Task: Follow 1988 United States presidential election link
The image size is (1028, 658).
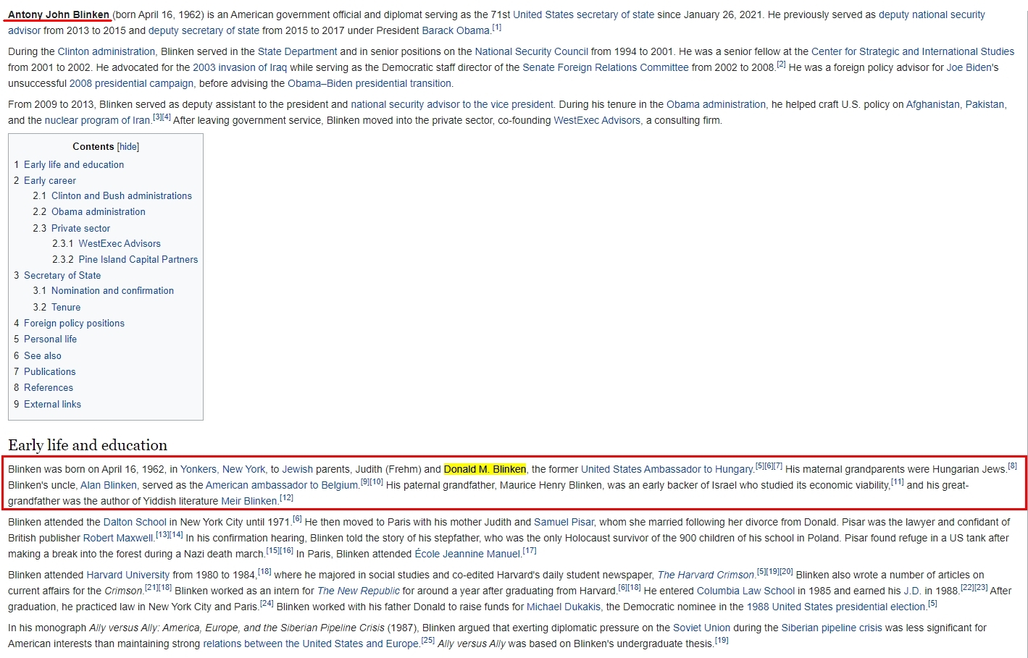Action: 836,607
